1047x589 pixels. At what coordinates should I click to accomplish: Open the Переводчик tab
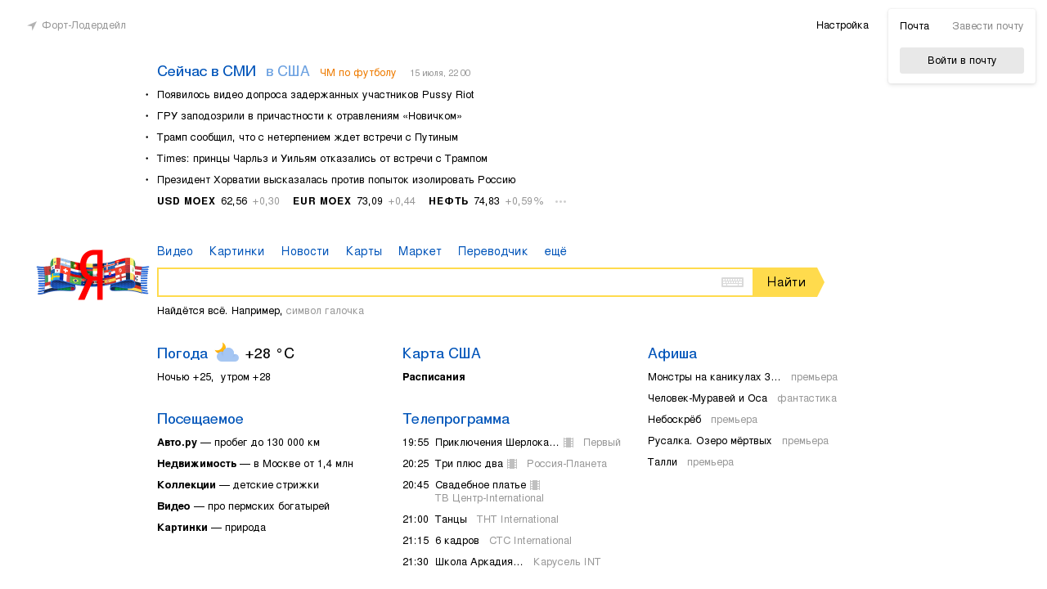(493, 251)
